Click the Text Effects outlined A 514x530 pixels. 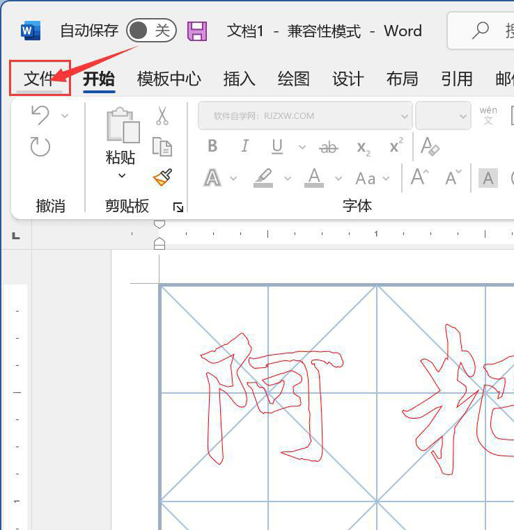[212, 178]
